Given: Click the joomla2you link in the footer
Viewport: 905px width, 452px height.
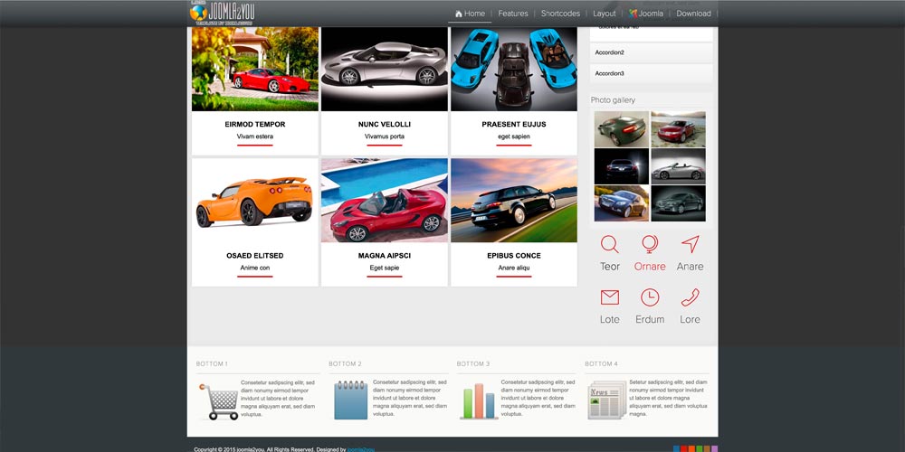Looking at the screenshot, I should (x=360, y=448).
